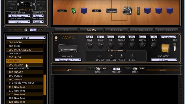The width and height of the screenshot is (185, 104).
Task: Click the CH VOL knob
Action: pos(142,45)
